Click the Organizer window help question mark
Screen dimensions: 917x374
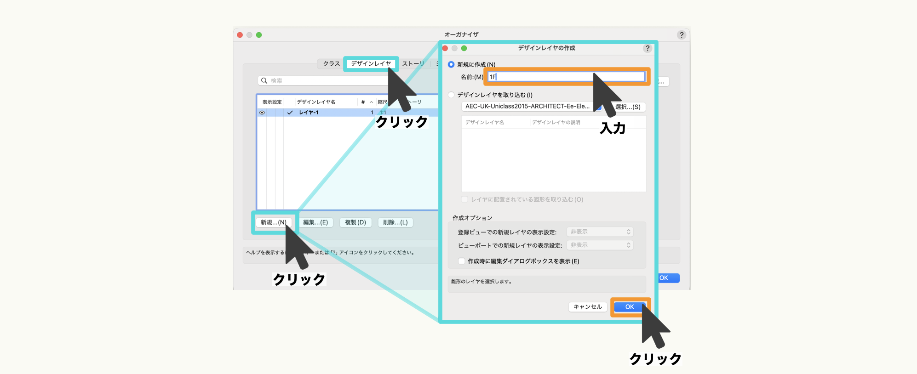[681, 35]
